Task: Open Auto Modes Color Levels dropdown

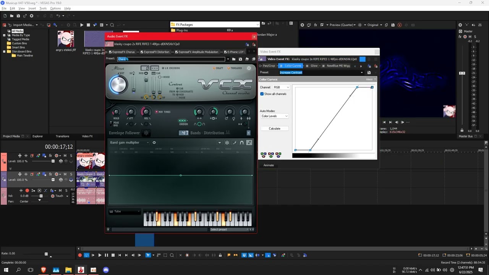Action: point(275,116)
